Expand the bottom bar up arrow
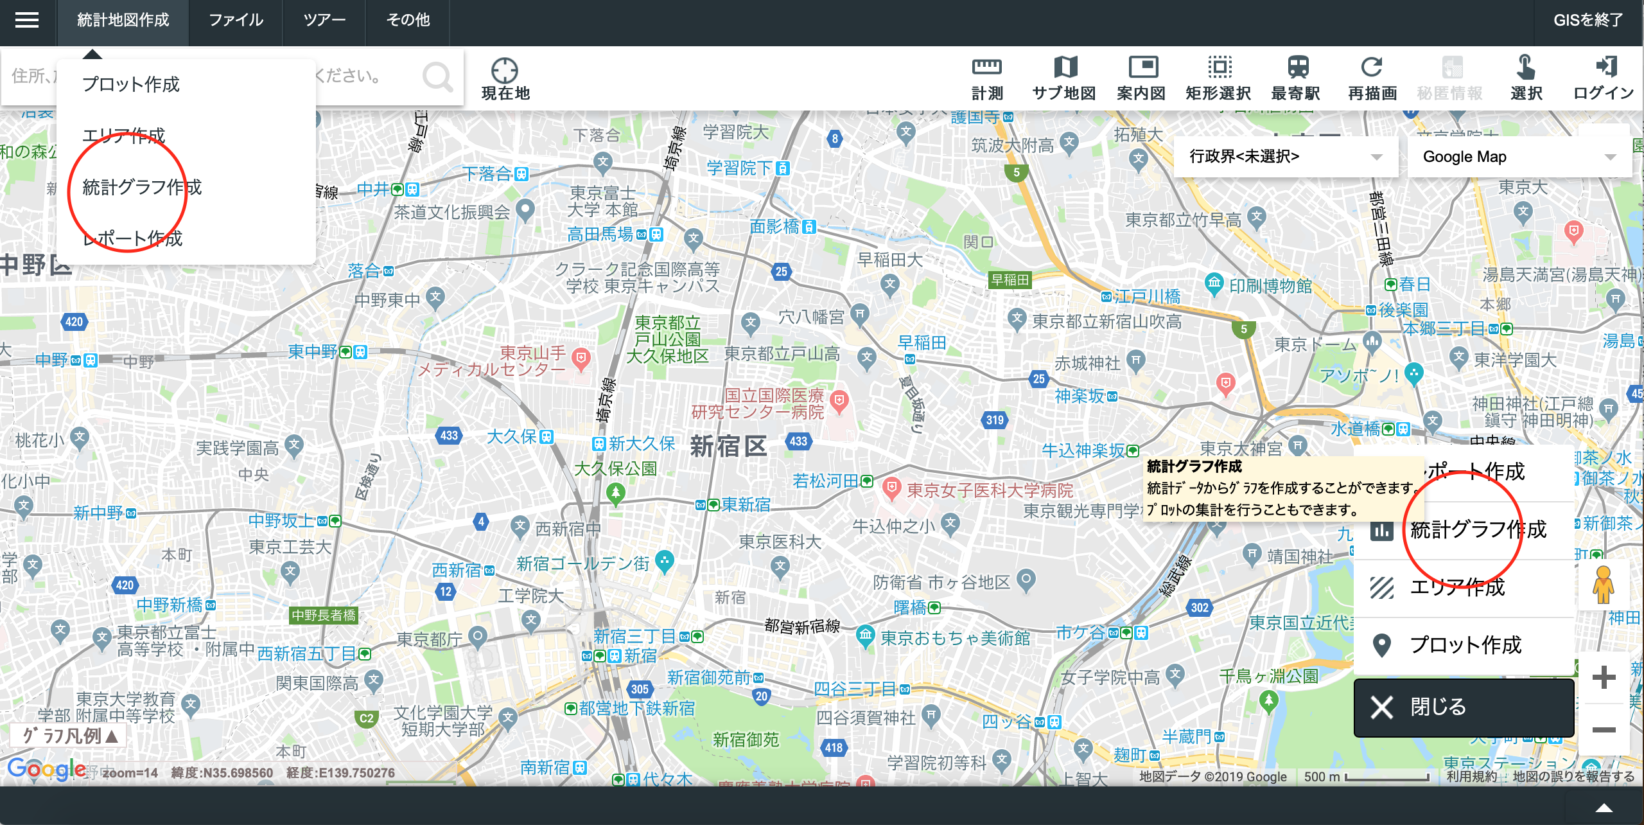The image size is (1644, 825). point(1604,808)
